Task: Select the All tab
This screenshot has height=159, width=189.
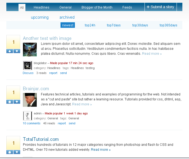Action: [x=22, y=7]
